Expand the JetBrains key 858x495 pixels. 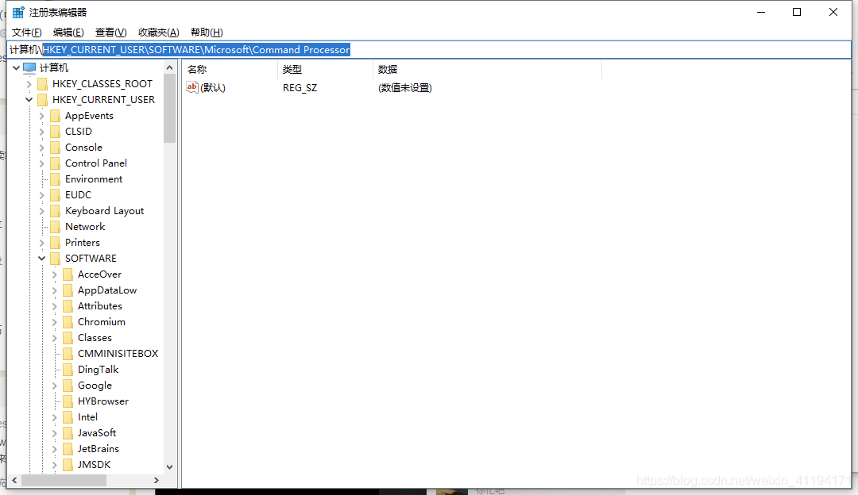pyautogui.click(x=54, y=448)
